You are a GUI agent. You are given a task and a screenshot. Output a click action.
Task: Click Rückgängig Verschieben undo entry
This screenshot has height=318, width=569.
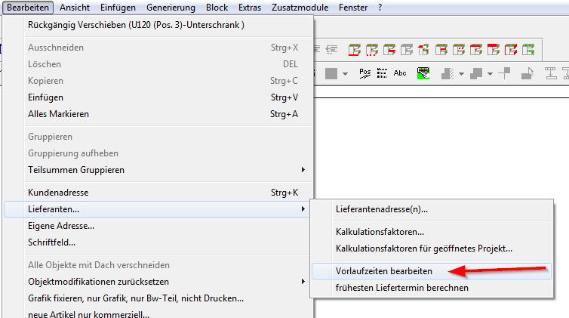(136, 25)
